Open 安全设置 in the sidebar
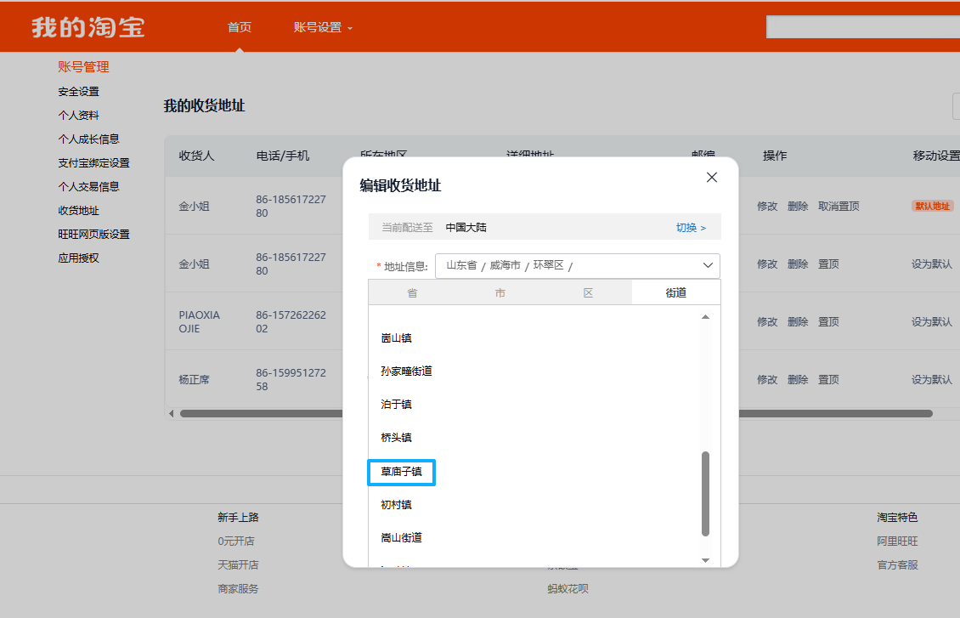The width and height of the screenshot is (960, 618). click(x=78, y=92)
